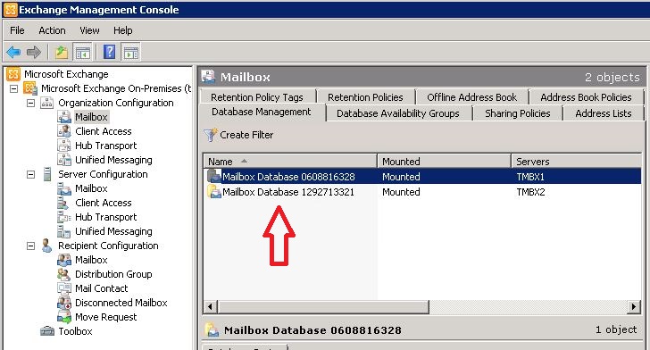Image resolution: width=650 pixels, height=350 pixels.
Task: Click the Up one level folder icon
Action: point(62,53)
